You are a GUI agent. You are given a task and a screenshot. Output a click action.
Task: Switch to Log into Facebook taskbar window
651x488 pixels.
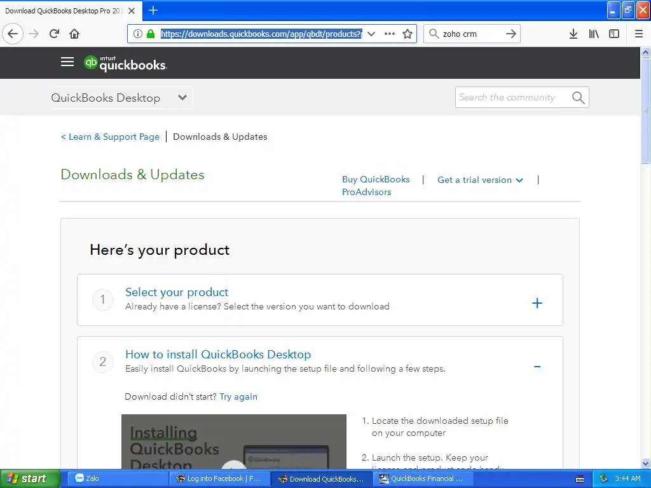coord(220,478)
